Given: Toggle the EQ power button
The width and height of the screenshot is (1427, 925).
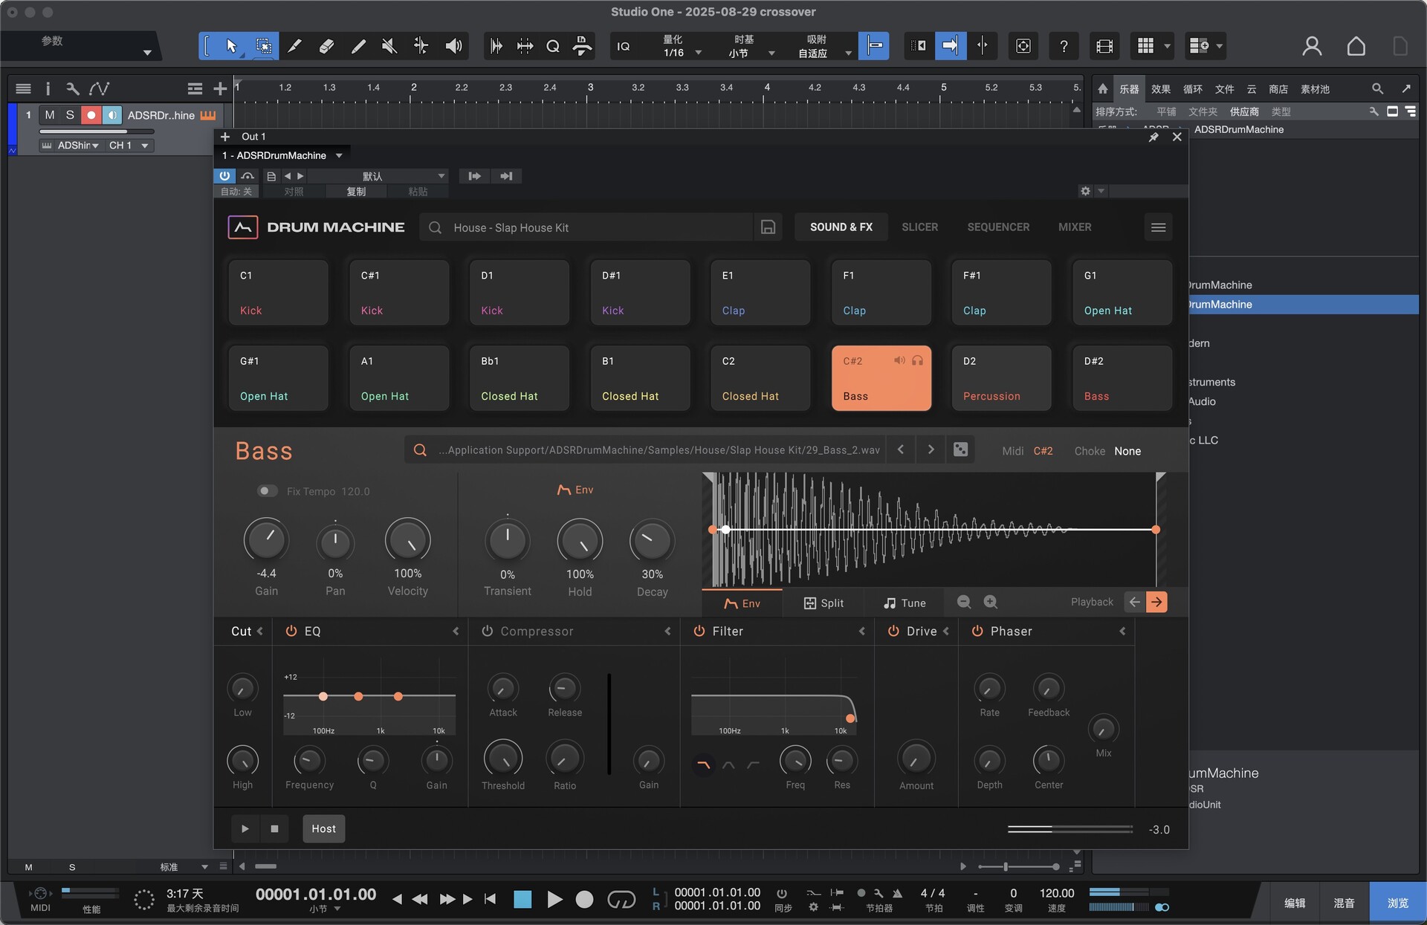Looking at the screenshot, I should pos(291,631).
